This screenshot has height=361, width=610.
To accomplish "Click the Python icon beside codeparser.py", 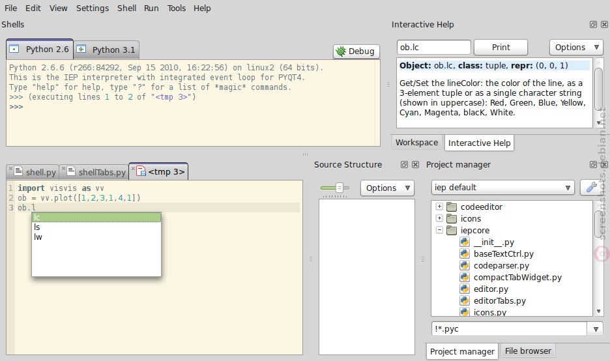I will [x=465, y=265].
